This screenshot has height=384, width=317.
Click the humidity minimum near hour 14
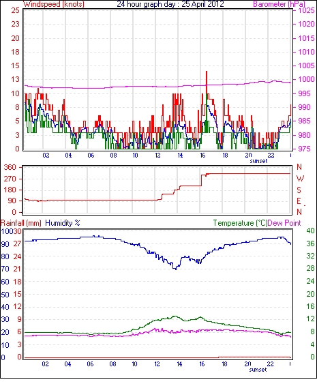tap(175, 269)
